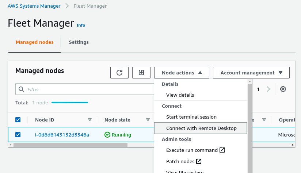Screen dimensions: 301x173
Task: Click into the Filter search field
Action: 88,89
